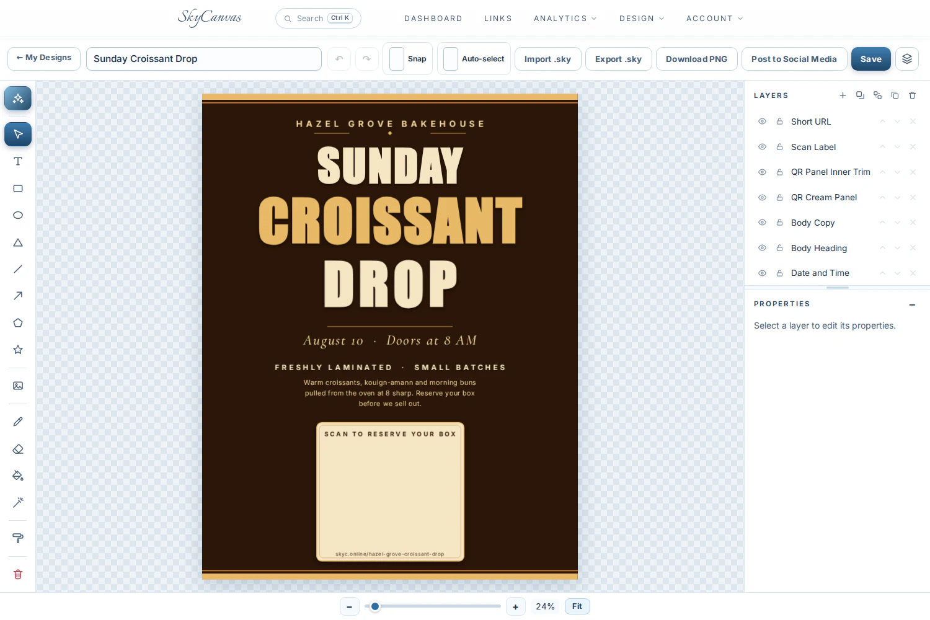Select the Paint roller style tool

(18, 538)
